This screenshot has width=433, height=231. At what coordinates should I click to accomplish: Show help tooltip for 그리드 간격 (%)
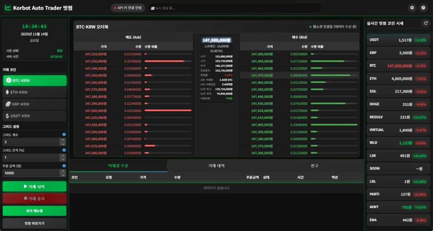pyautogui.click(x=64, y=150)
